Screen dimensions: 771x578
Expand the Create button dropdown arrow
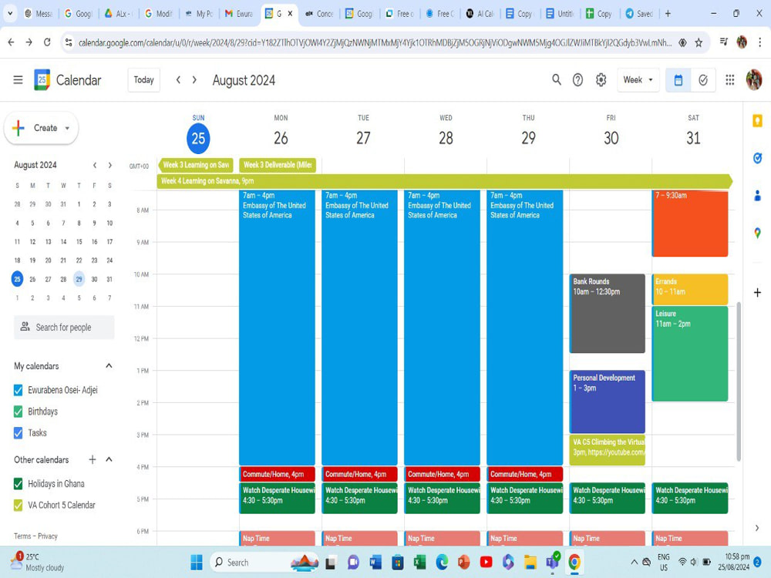[x=67, y=128]
